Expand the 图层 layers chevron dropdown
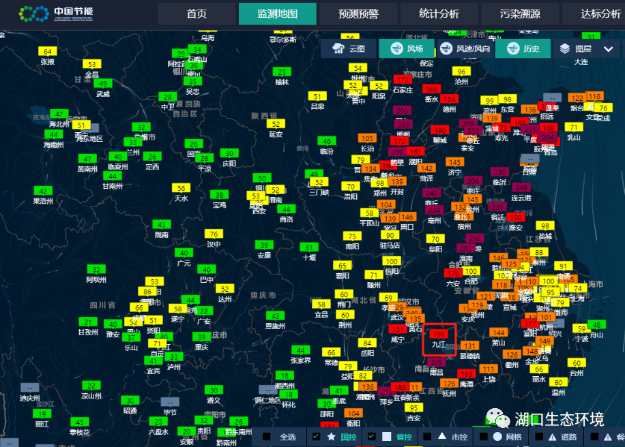The image size is (625, 447). click(608, 48)
